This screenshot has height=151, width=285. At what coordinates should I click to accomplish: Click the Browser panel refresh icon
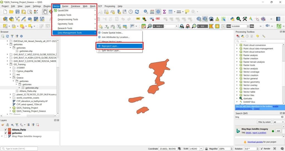click(x=8, y=36)
